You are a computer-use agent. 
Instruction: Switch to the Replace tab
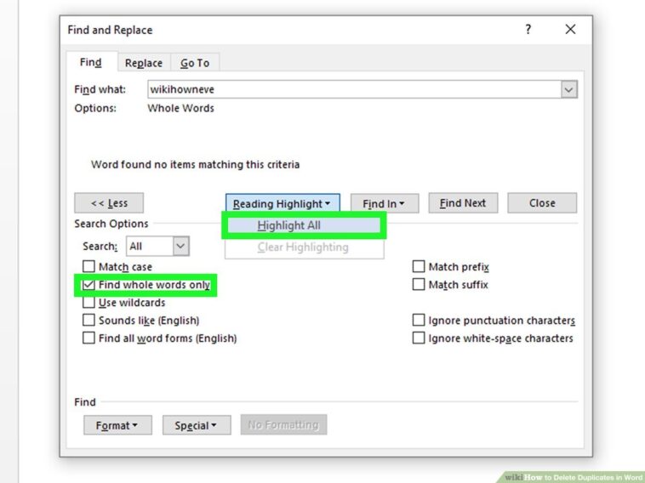(x=143, y=63)
